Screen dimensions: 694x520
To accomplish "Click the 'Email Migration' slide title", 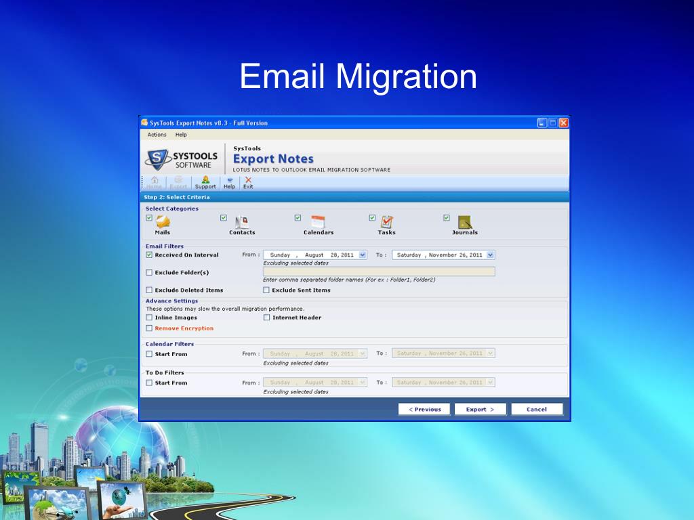I will pos(358,76).
